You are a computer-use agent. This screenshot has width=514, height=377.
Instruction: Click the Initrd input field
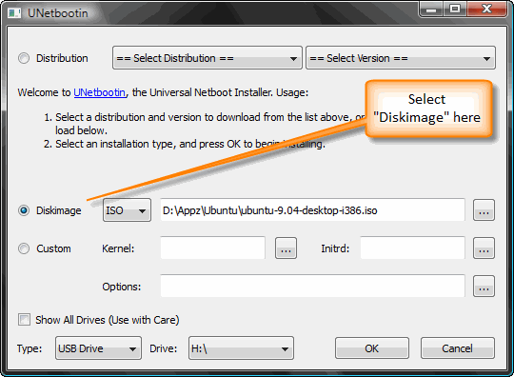click(413, 248)
